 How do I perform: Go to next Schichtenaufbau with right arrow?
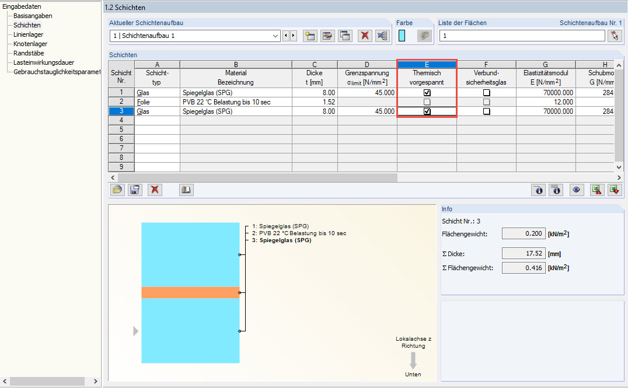click(x=293, y=36)
